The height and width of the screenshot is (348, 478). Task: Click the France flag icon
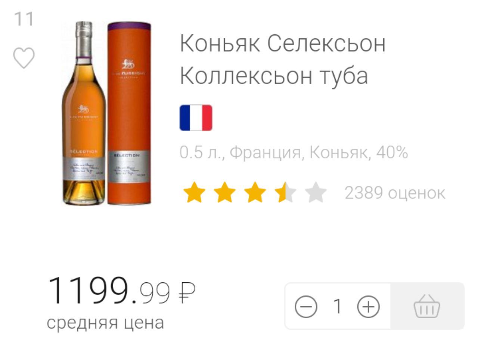pyautogui.click(x=196, y=118)
